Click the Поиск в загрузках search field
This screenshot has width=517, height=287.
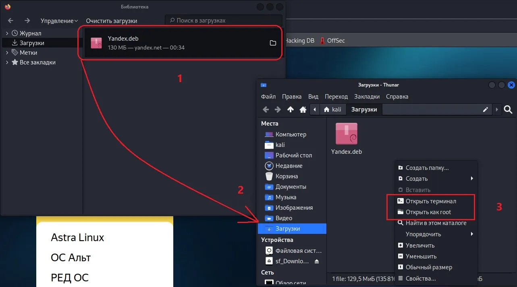coord(224,20)
